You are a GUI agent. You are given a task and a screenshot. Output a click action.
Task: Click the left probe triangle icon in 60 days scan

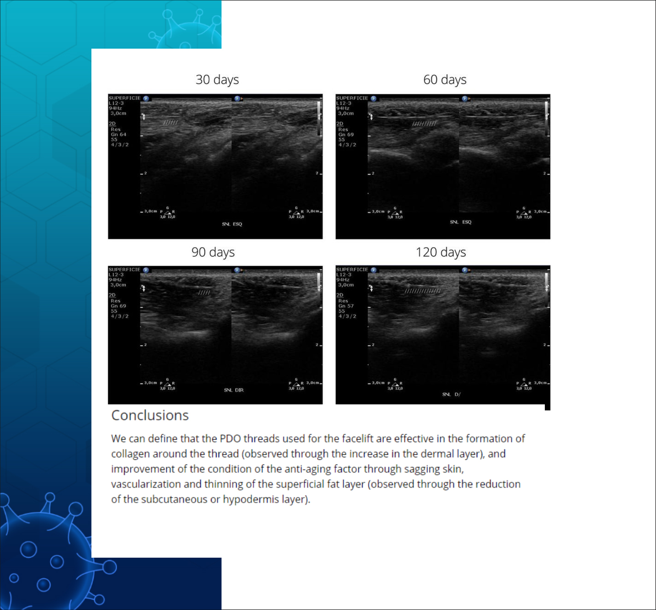(395, 213)
